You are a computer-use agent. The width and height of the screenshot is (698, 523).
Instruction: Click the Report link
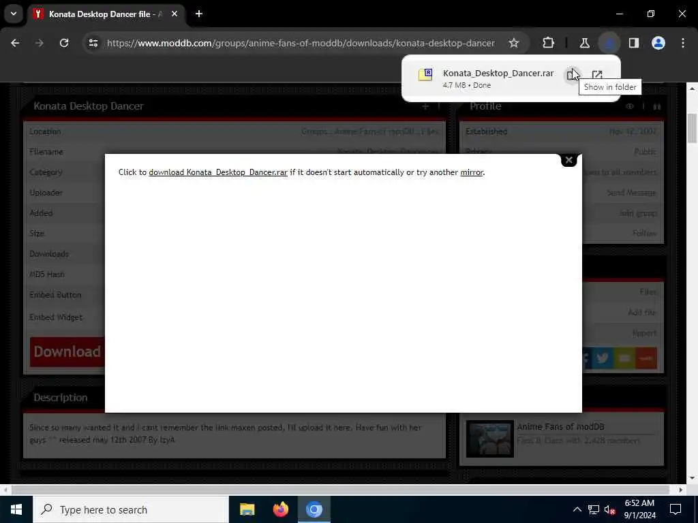(644, 332)
